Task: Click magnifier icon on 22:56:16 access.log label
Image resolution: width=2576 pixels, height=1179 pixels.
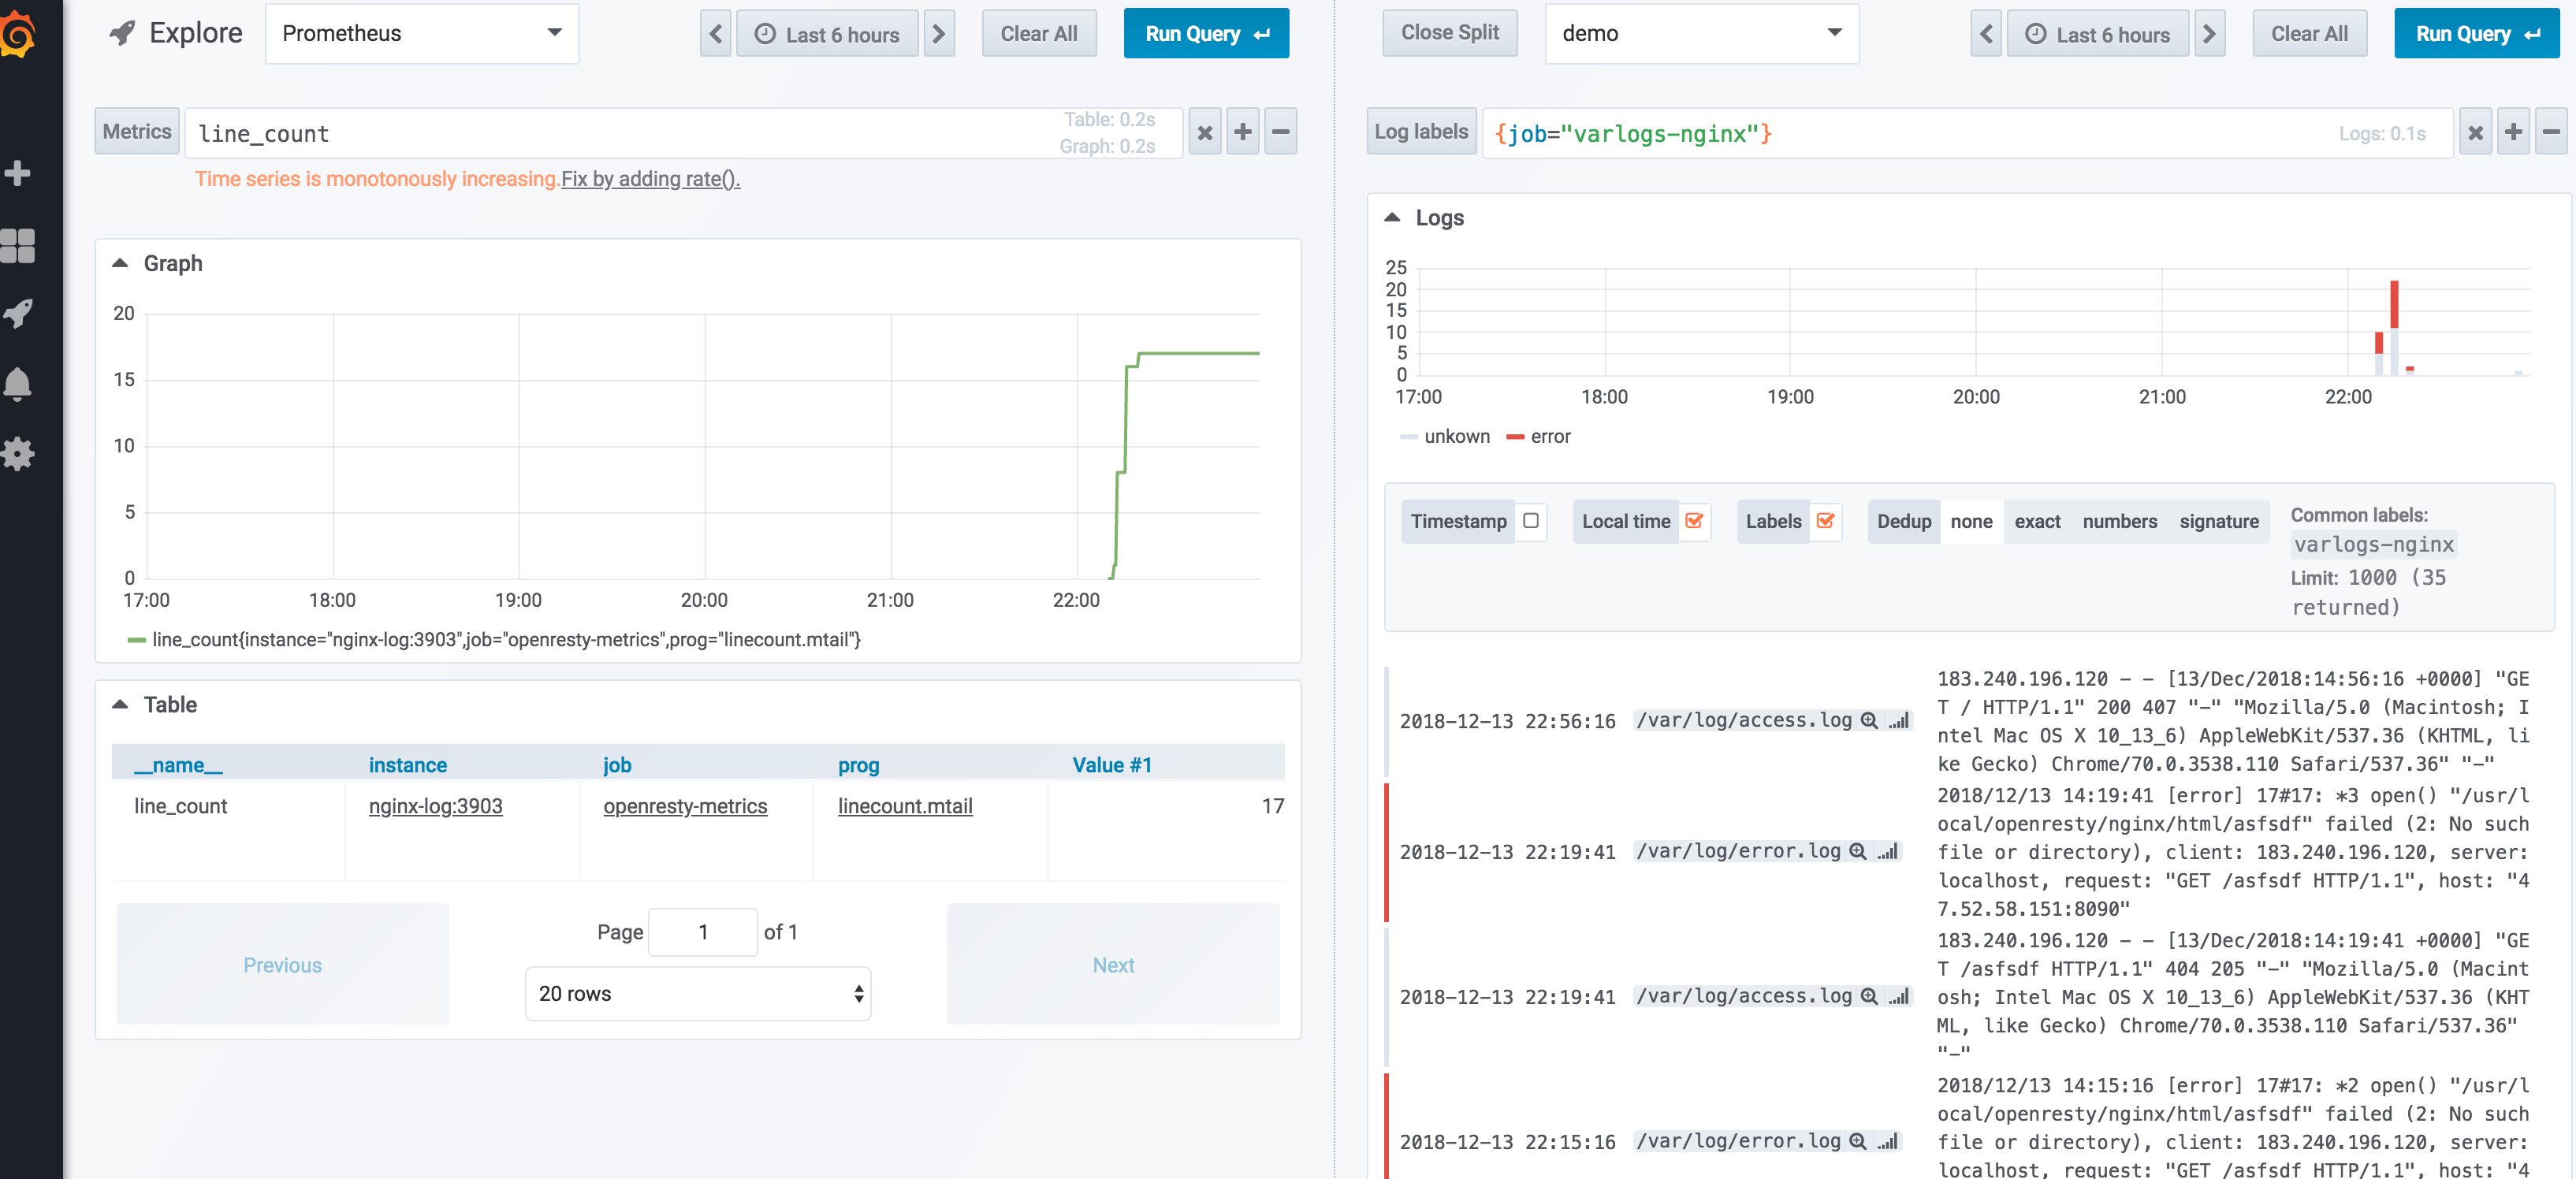Action: coord(1869,720)
